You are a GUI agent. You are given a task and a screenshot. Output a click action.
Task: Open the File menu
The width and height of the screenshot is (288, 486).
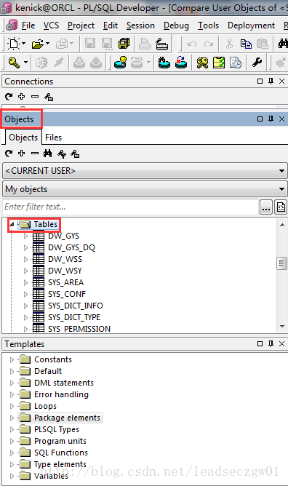28,25
